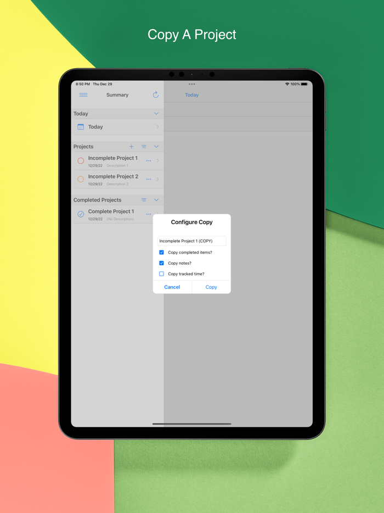Open Incomplete Project 2 disclosure arrow
The width and height of the screenshot is (384, 513).
tap(158, 179)
